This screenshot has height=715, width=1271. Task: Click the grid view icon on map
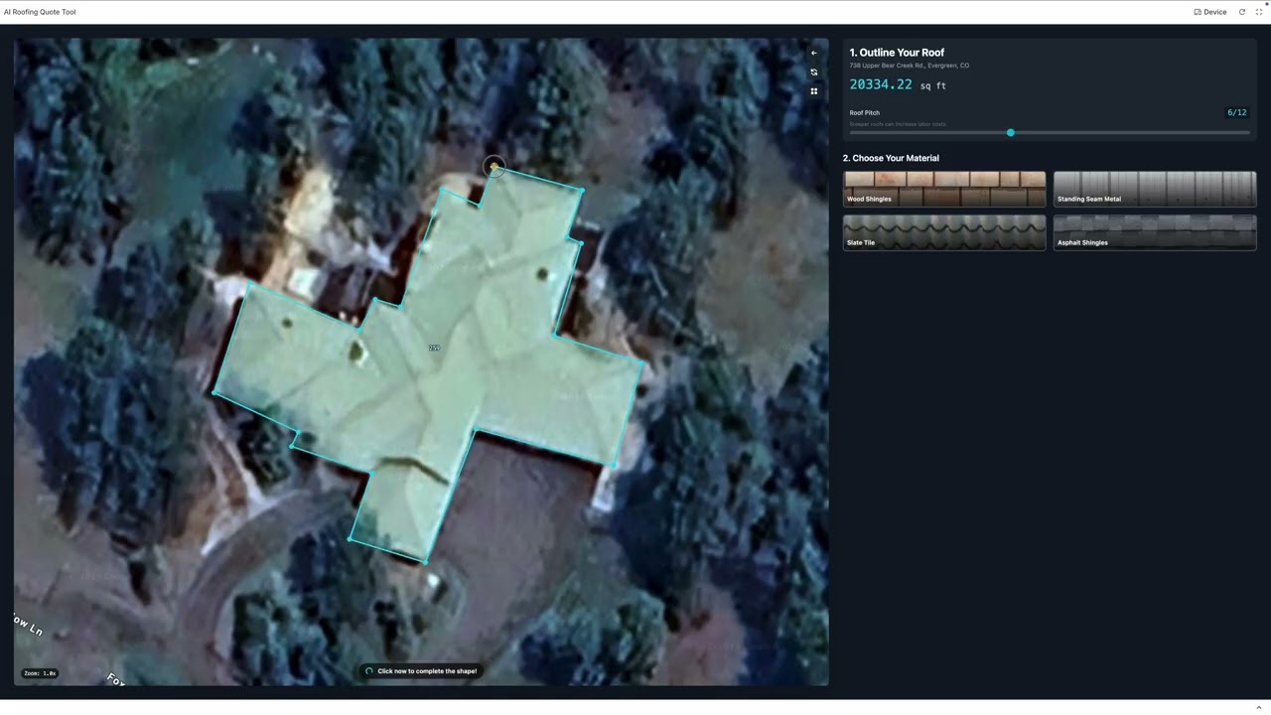(813, 91)
